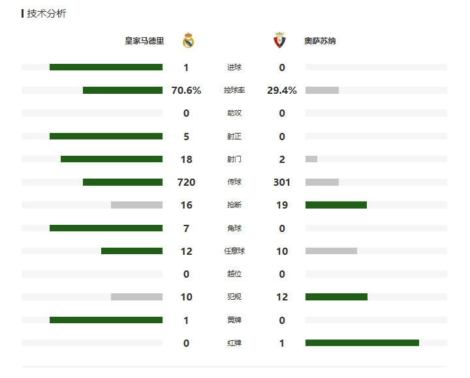Click Osasuna's green 犯规 bar
This screenshot has height=378, width=470.
(x=336, y=297)
